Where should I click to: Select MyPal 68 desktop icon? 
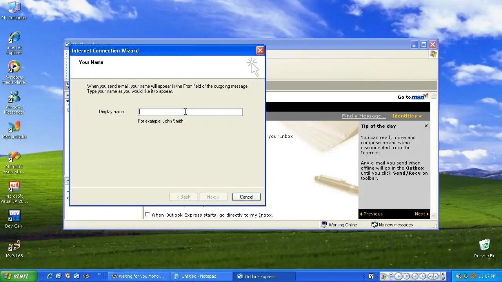coord(14,249)
